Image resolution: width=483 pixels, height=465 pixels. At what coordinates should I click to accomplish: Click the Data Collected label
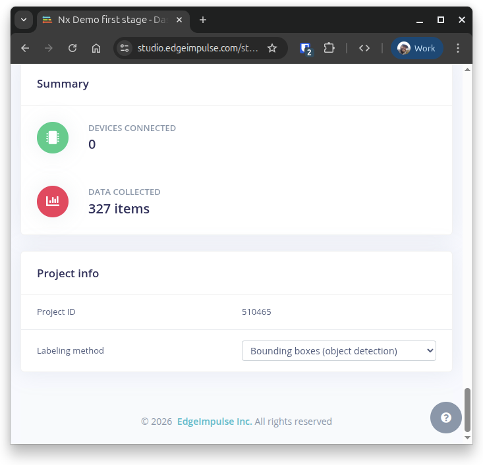(x=125, y=192)
